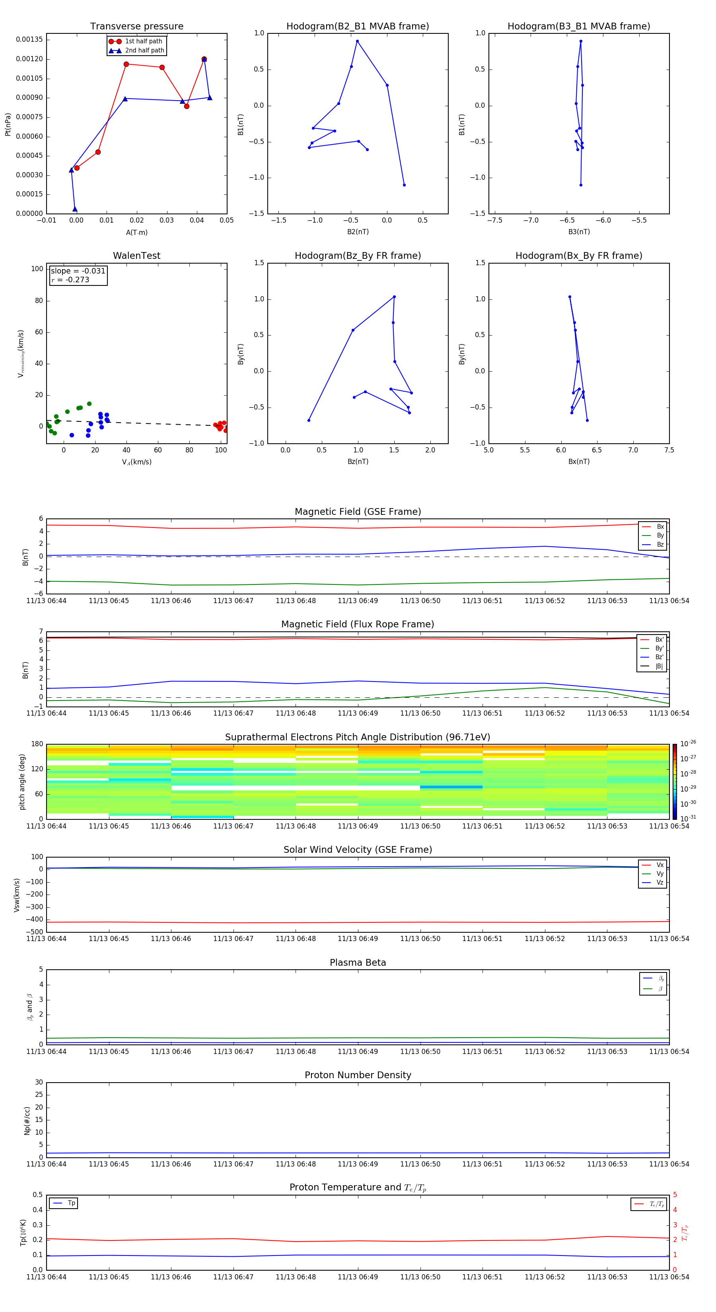Click the 'slope = -0.031' annotation
716x1312 pixels.
click(x=78, y=271)
